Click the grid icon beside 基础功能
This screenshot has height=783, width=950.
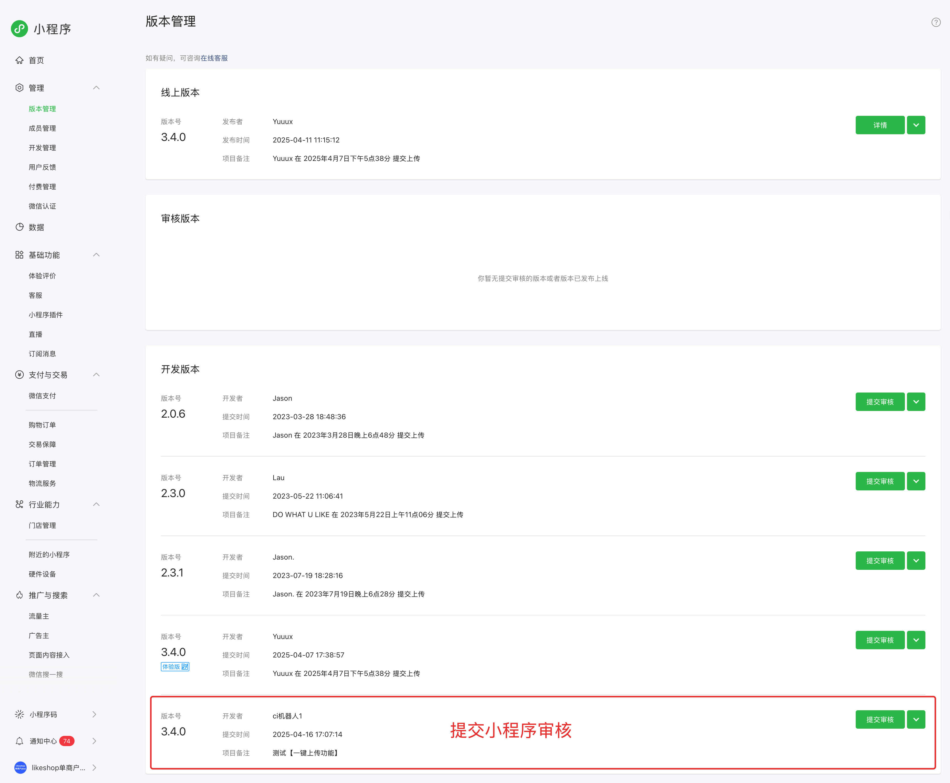[x=19, y=255]
